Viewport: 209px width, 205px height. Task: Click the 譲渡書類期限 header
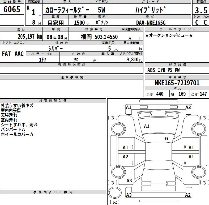pos(131,29)
